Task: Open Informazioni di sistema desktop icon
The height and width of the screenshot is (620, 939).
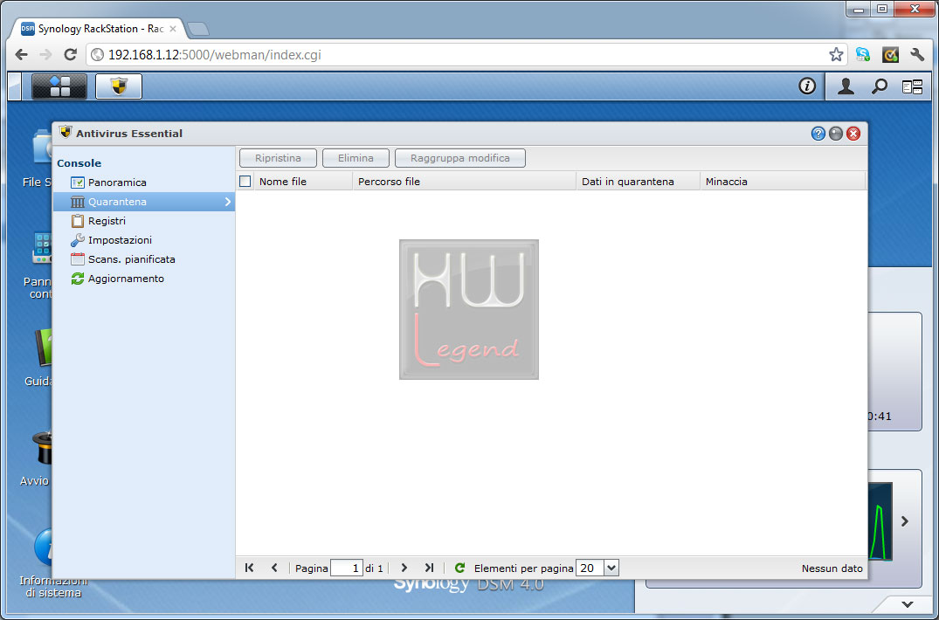Action: click(x=52, y=561)
